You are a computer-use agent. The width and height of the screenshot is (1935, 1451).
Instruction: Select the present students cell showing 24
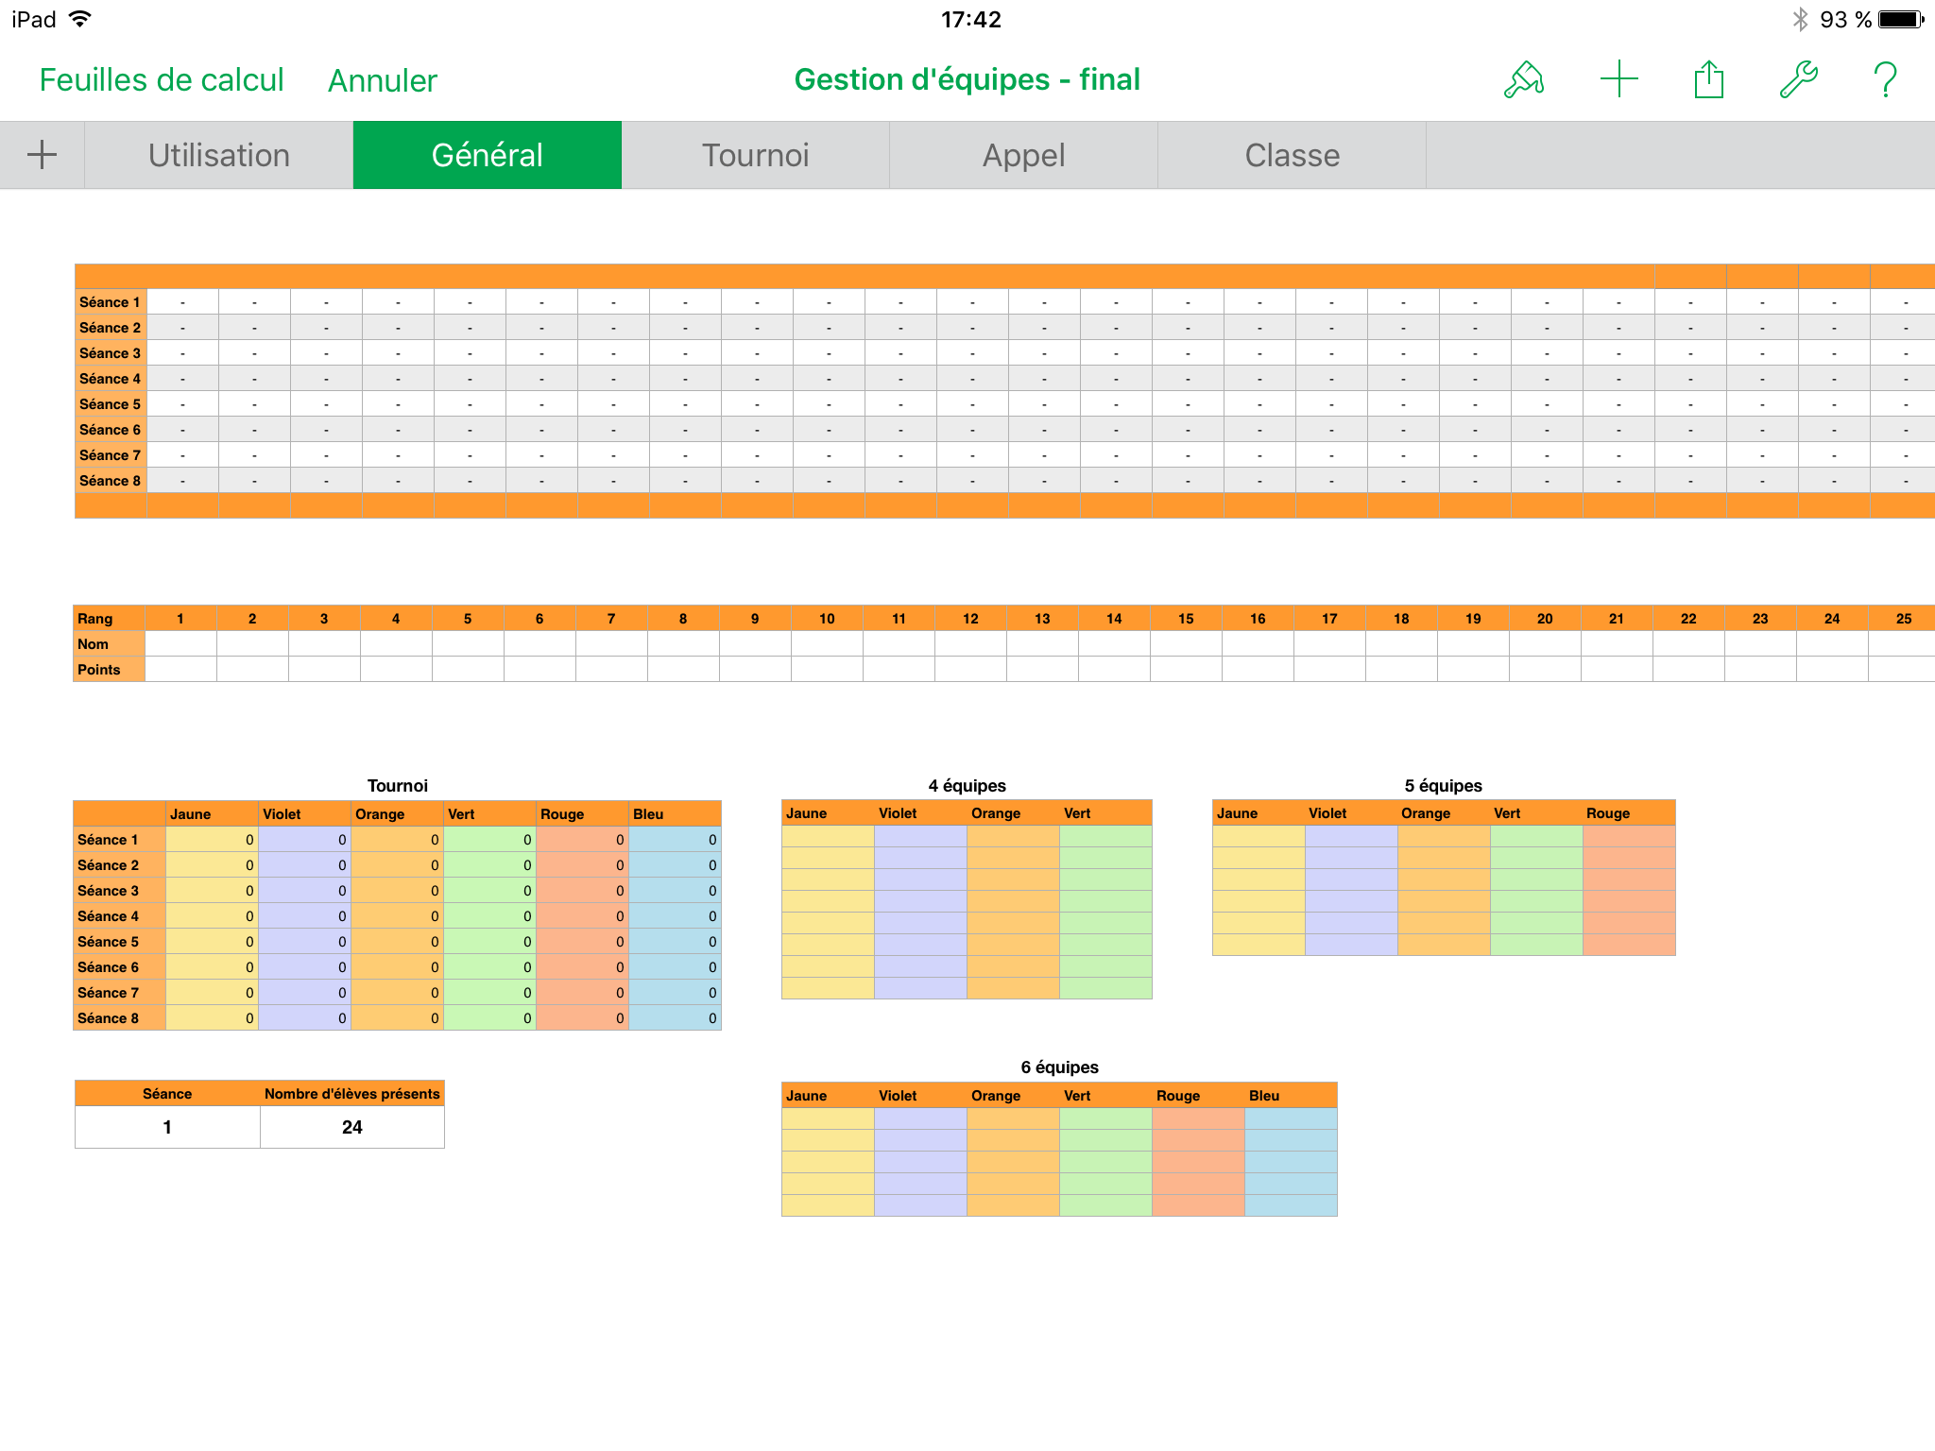(351, 1127)
